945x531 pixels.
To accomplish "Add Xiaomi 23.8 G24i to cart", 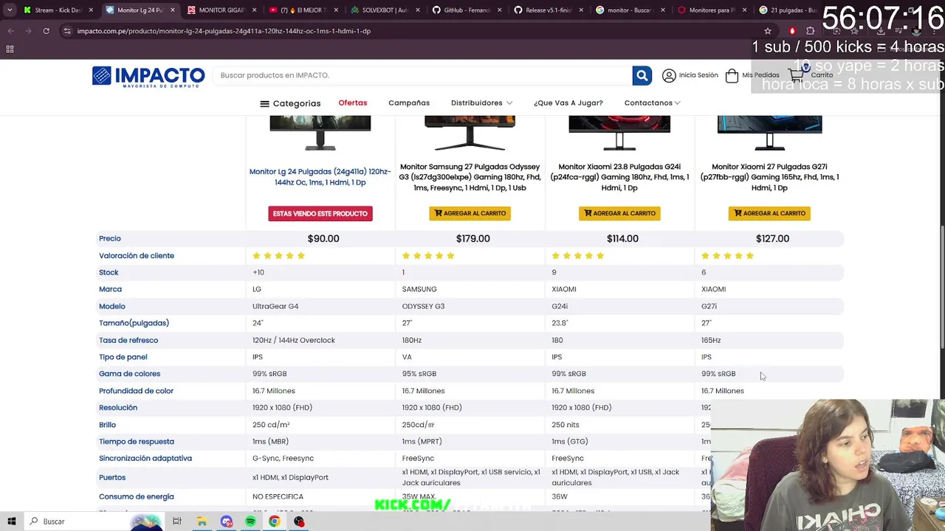I will tap(620, 213).
